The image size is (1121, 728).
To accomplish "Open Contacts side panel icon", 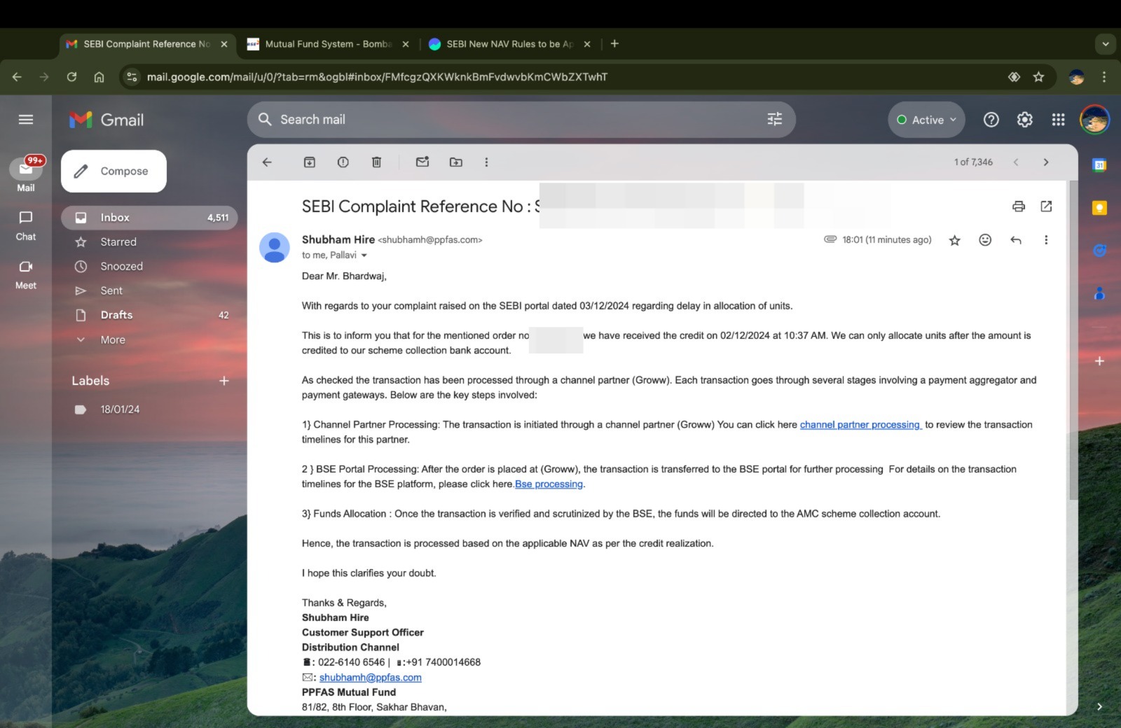I will click(1099, 293).
